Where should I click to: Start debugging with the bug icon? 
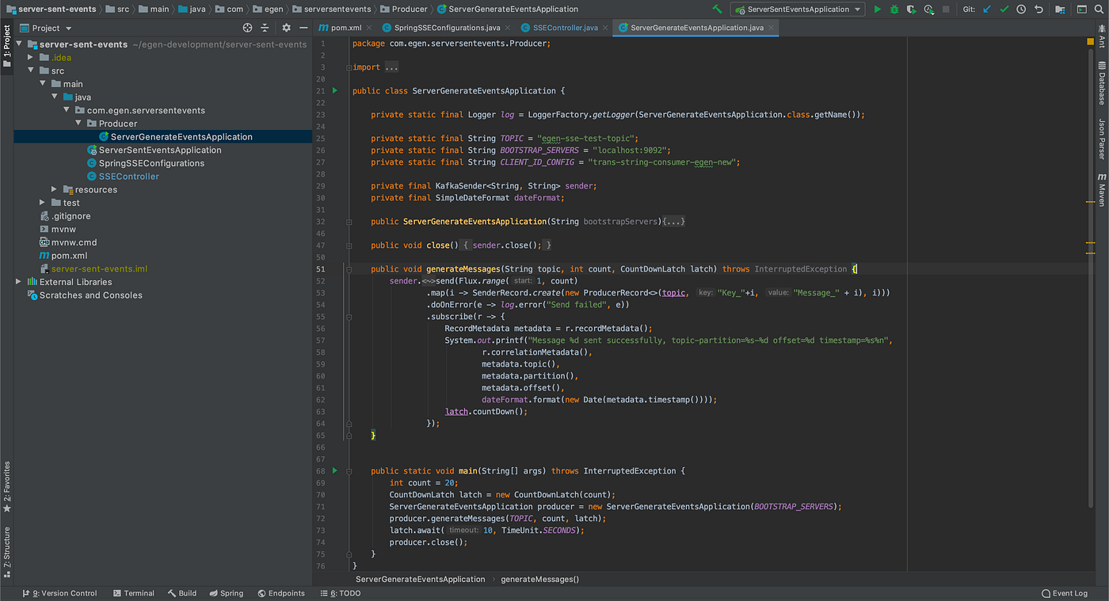894,9
